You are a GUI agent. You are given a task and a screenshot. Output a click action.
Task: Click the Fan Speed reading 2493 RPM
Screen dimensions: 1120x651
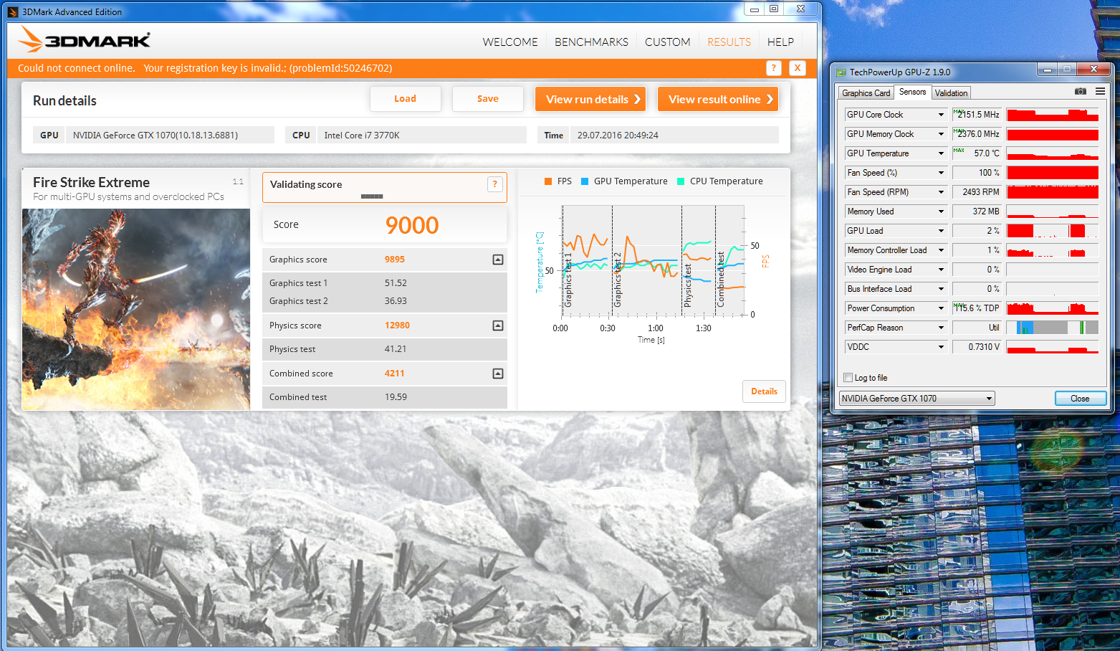977,192
